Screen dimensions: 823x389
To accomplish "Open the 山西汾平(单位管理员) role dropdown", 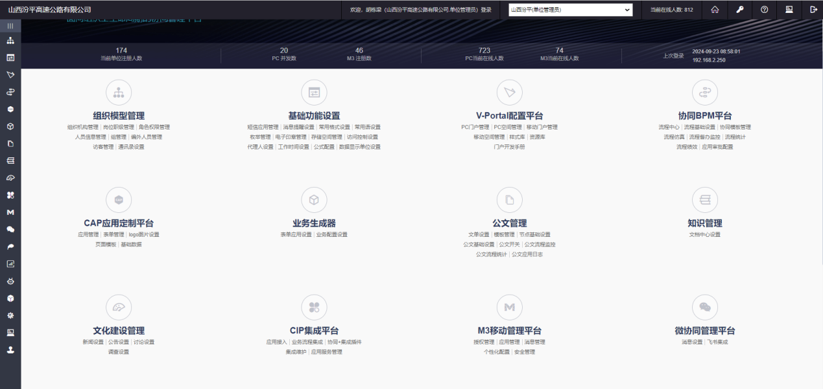I will pyautogui.click(x=569, y=10).
